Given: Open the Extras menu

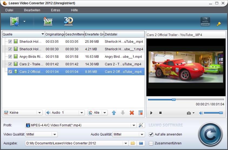Looking at the screenshot, I should (x=55, y=10).
